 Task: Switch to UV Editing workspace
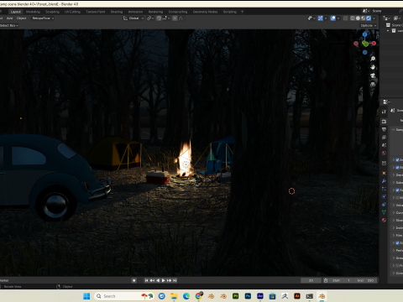[x=72, y=12]
